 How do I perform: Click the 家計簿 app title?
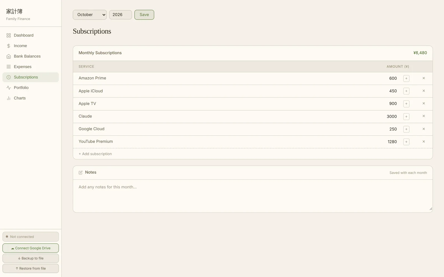click(x=14, y=11)
